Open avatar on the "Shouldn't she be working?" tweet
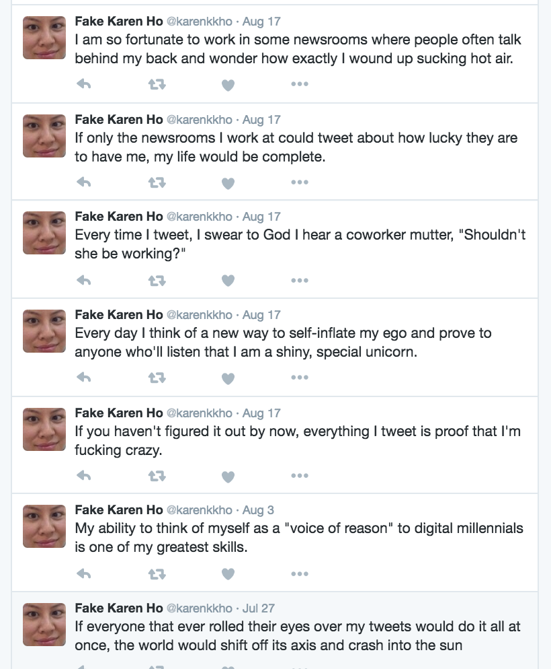Viewport: 551px width, 669px height. click(44, 233)
